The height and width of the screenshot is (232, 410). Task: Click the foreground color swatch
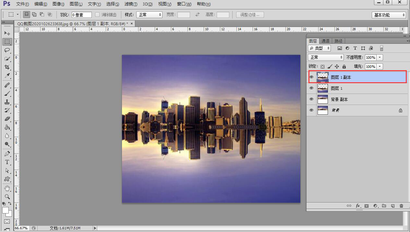click(6, 211)
